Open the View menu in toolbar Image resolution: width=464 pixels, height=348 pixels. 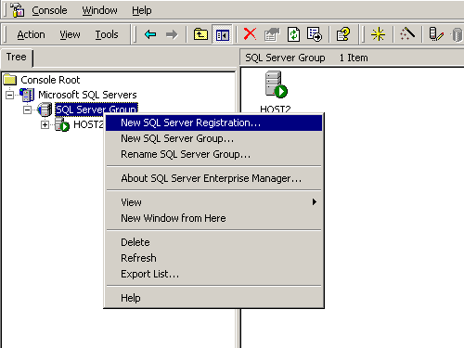tap(70, 34)
